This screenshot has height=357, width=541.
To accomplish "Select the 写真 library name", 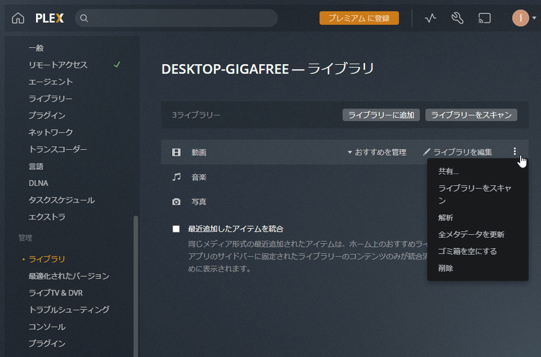I will tap(199, 202).
